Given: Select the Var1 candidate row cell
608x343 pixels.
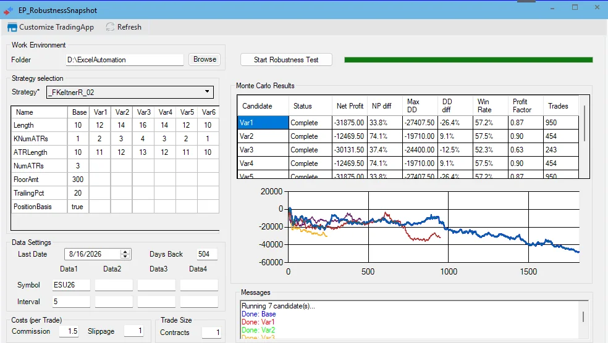Looking at the screenshot, I should [x=263, y=123].
